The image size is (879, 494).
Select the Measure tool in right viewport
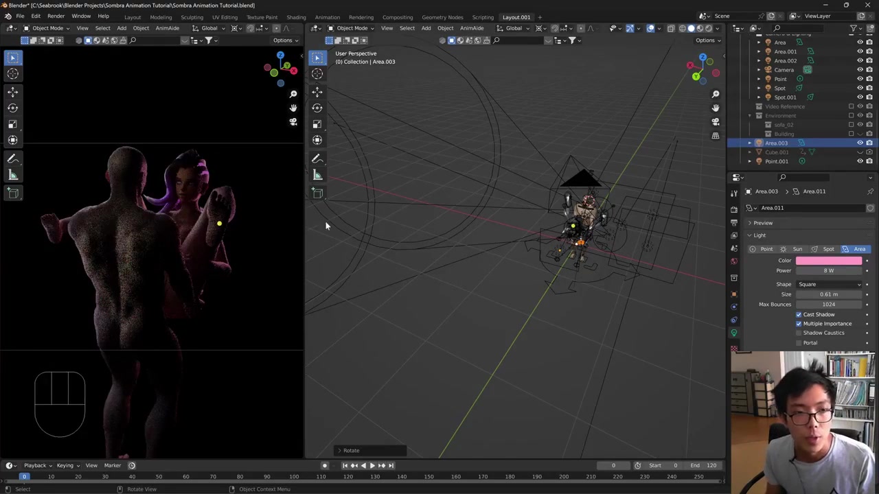coord(317,175)
